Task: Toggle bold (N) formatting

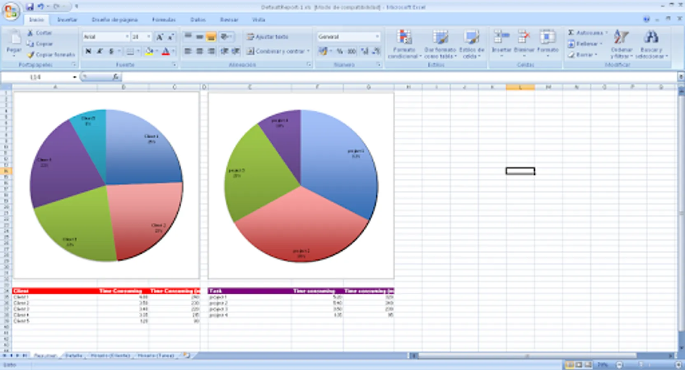Action: click(88, 51)
